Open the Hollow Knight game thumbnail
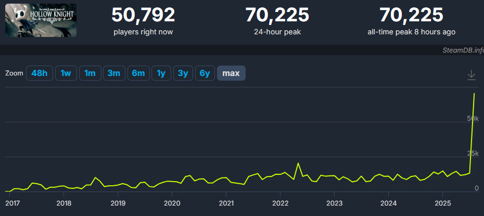Image resolution: width=484 pixels, height=216 pixels. point(41,20)
